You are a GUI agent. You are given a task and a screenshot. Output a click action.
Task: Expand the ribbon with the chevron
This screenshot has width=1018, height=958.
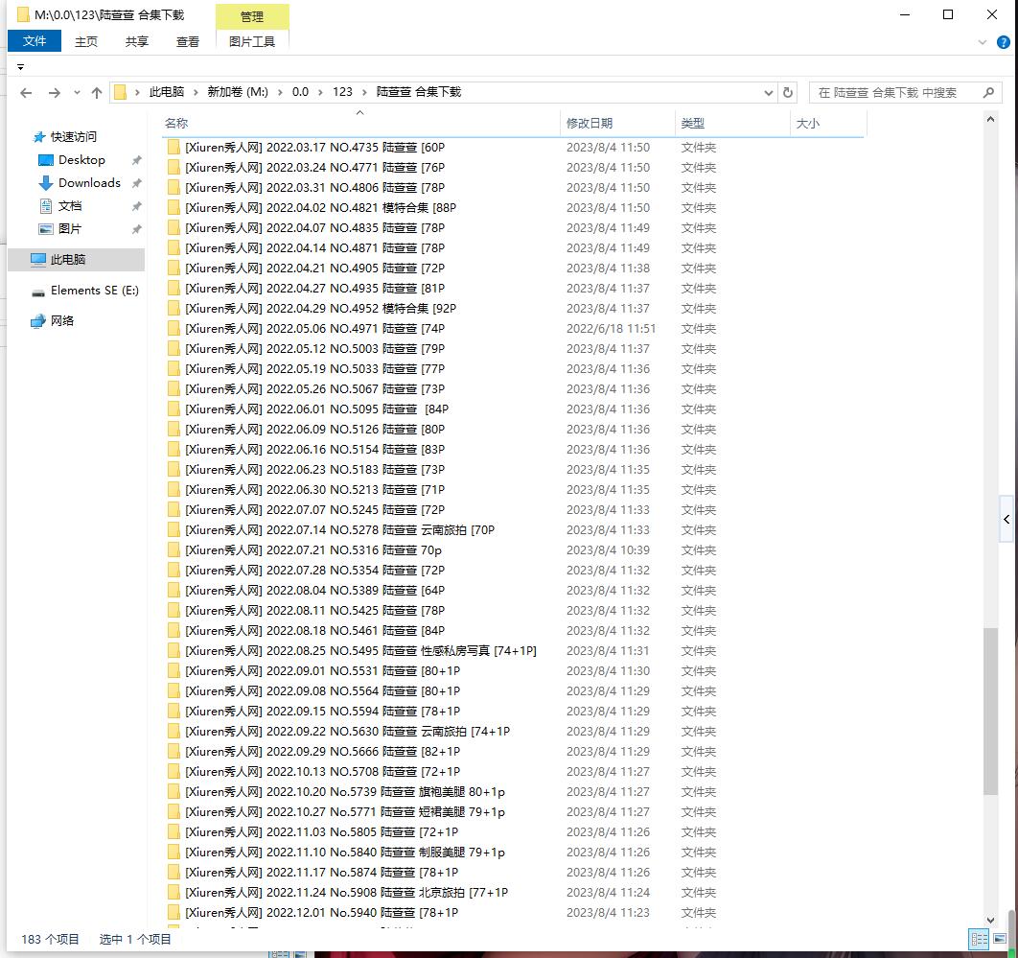[983, 42]
